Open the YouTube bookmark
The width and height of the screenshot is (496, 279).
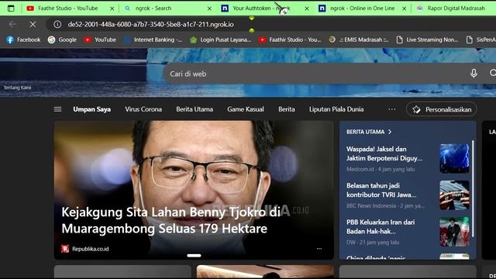tap(100, 40)
